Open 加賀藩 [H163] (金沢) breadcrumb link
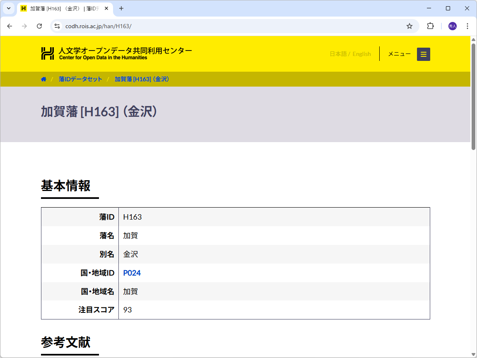Image resolution: width=477 pixels, height=358 pixels. click(142, 79)
